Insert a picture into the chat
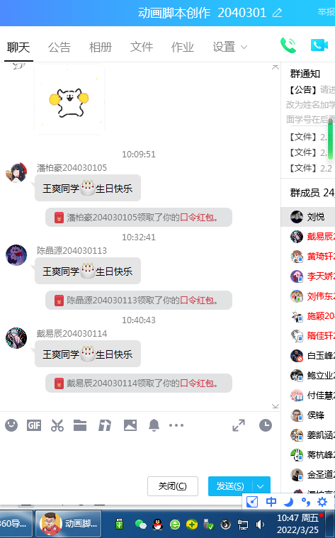 [130, 425]
